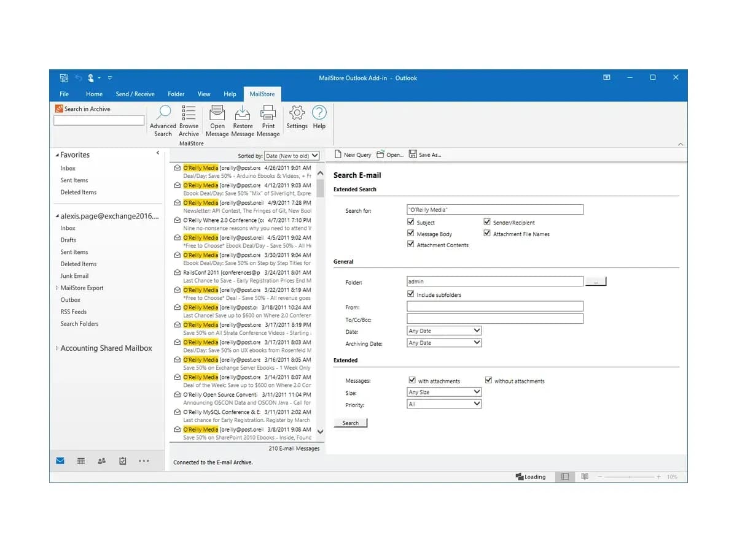737x552 pixels.
Task: Toggle the without attachments checkbox
Action: click(489, 380)
